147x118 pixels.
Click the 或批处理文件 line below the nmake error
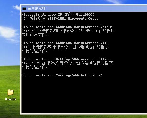coord(35,35)
